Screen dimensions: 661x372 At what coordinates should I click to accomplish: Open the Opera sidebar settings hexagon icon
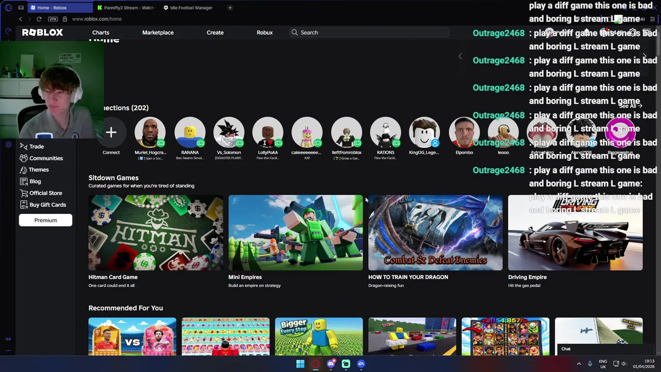[x=8, y=145]
